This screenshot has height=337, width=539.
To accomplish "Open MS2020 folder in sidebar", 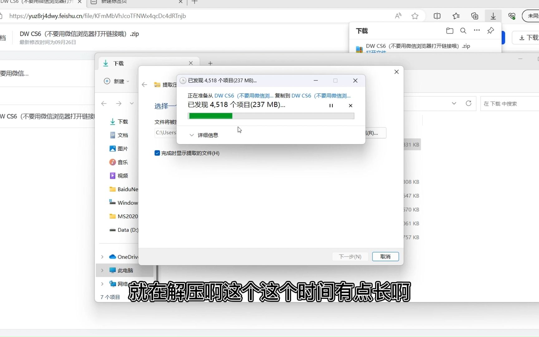I will click(x=124, y=216).
